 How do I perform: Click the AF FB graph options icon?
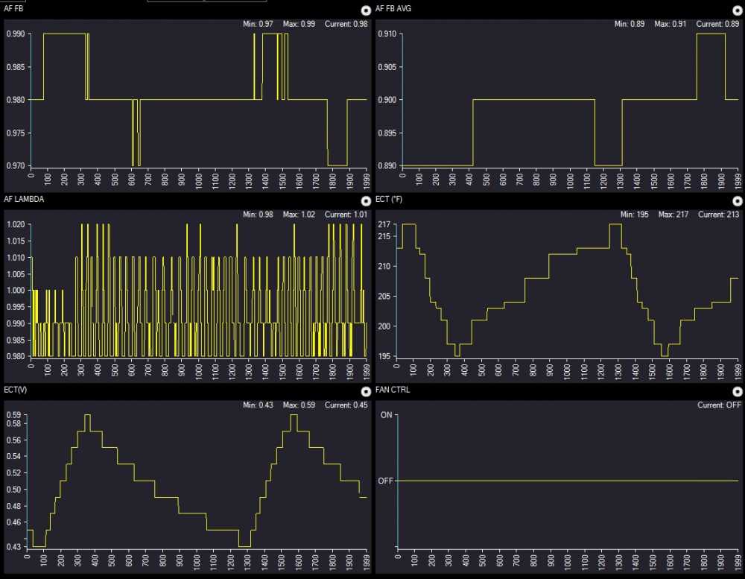(365, 10)
